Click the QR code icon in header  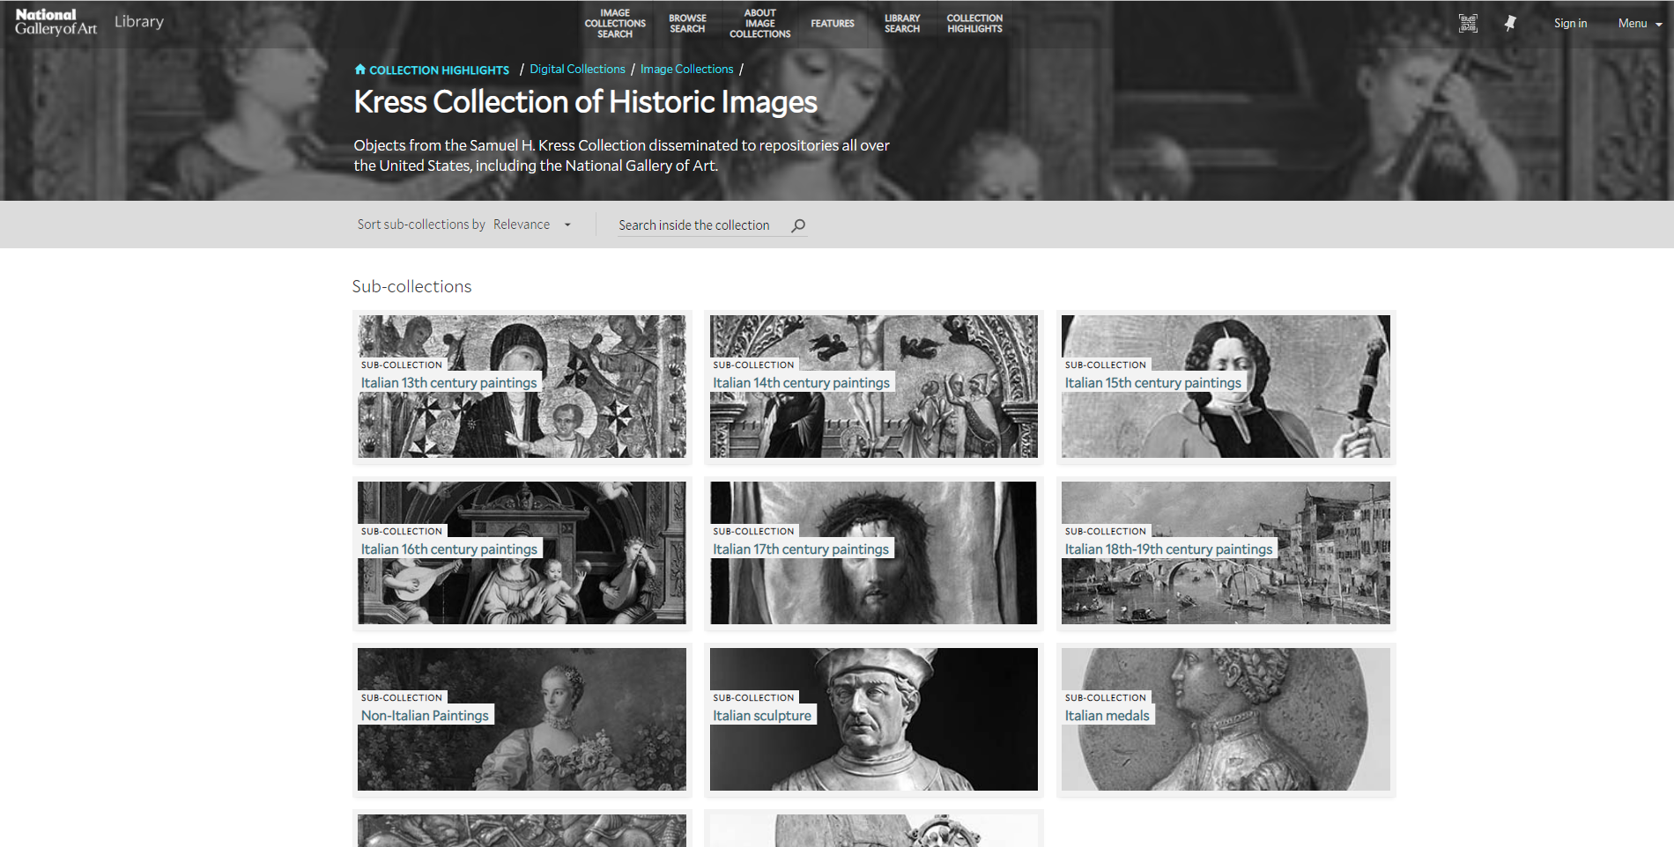(1468, 24)
